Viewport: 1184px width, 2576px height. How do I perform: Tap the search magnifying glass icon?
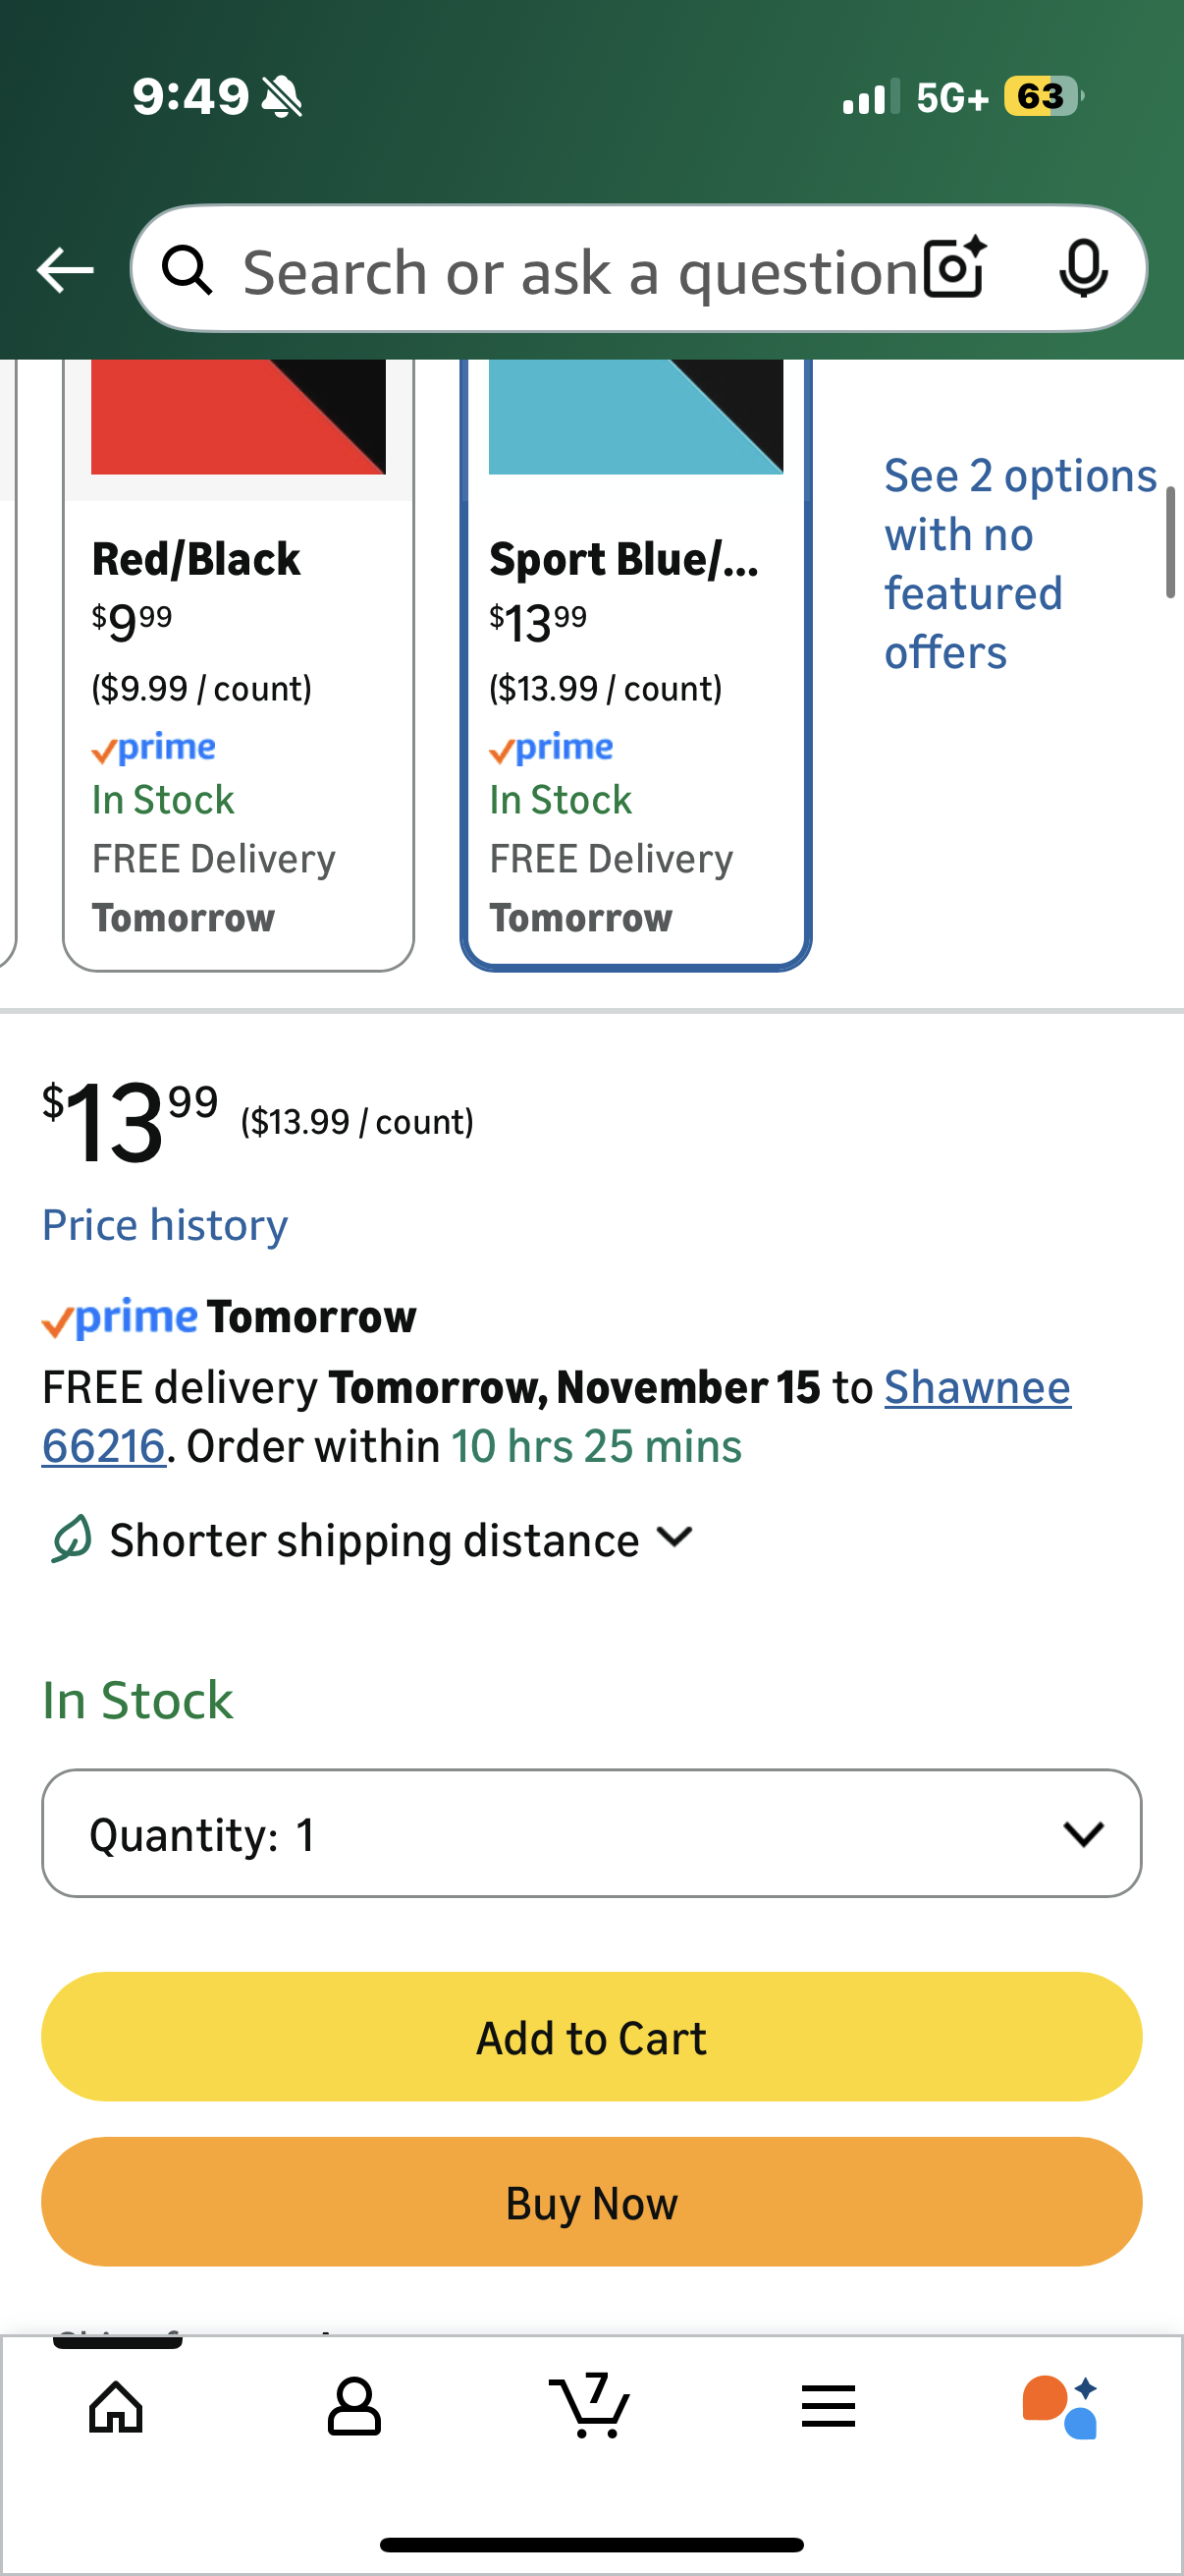(x=188, y=270)
